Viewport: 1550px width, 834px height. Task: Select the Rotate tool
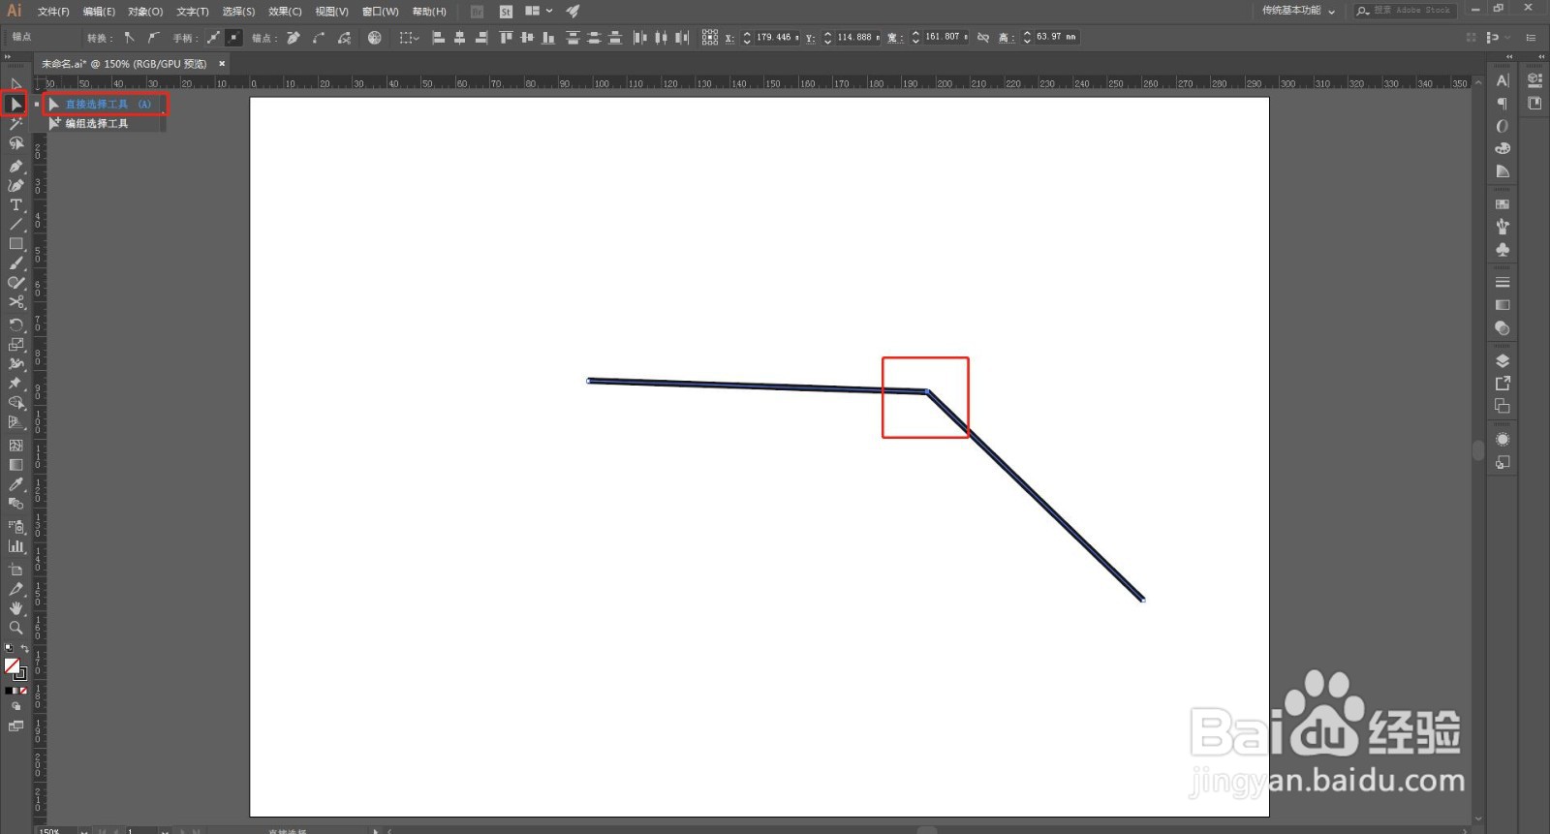coord(15,324)
